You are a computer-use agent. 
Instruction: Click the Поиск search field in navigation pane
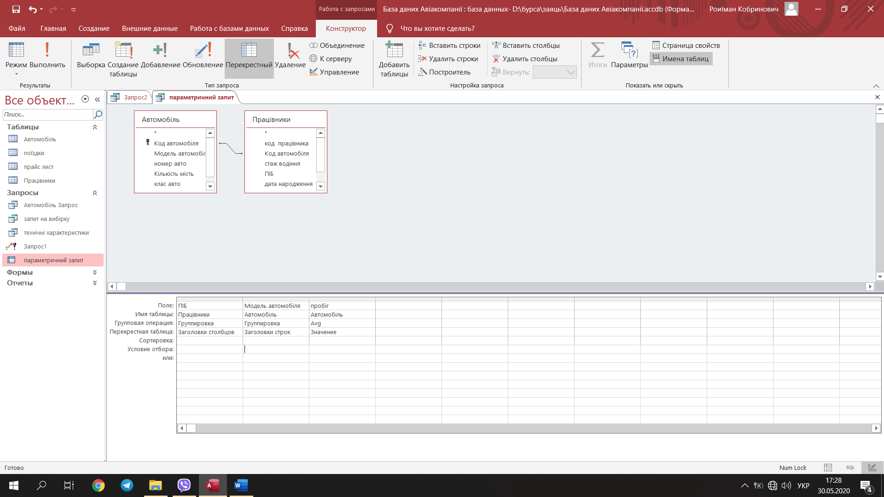[48, 115]
